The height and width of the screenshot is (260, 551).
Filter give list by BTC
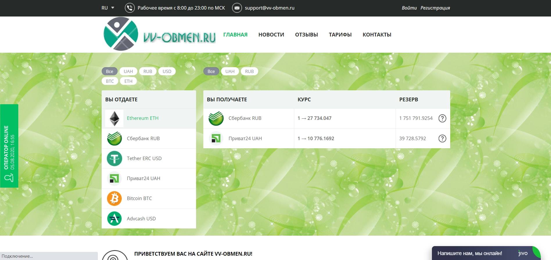110,81
